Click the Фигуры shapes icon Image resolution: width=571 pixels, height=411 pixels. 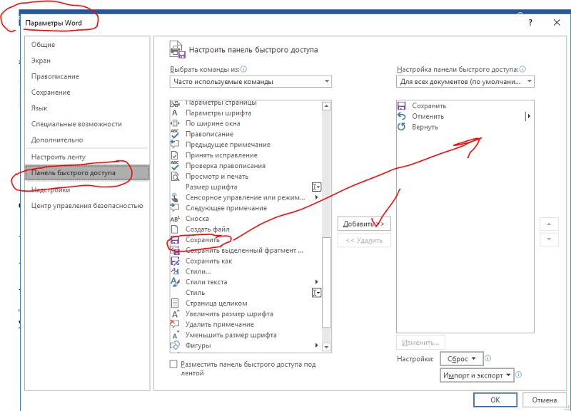pos(175,345)
